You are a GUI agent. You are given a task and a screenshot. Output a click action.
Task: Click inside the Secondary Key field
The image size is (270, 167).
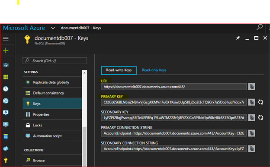pyautogui.click(x=174, y=117)
